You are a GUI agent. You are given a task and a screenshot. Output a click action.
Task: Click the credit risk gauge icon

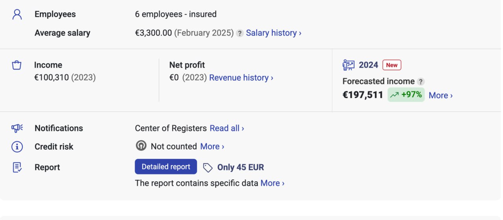(141, 146)
